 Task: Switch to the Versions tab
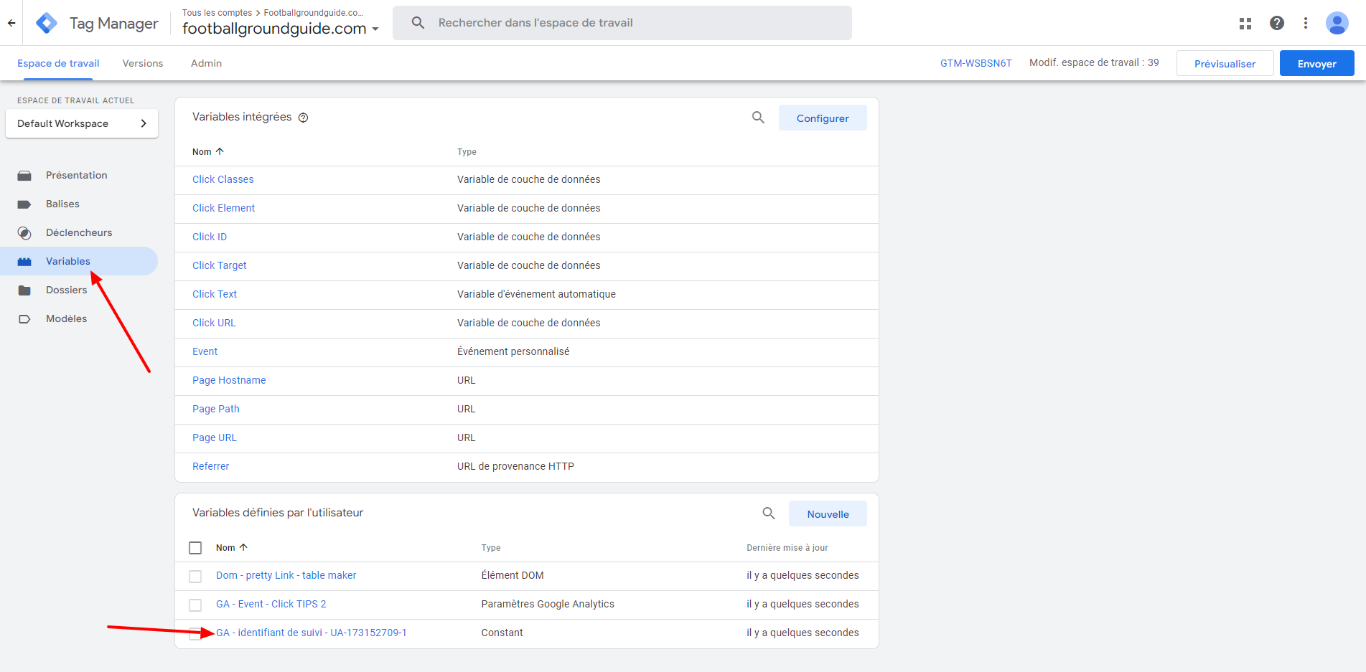tap(143, 63)
